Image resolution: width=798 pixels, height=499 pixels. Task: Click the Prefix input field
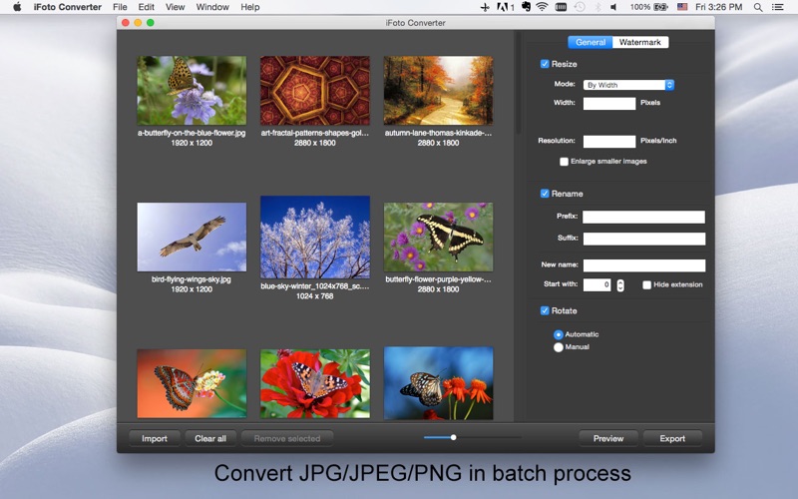coord(643,217)
